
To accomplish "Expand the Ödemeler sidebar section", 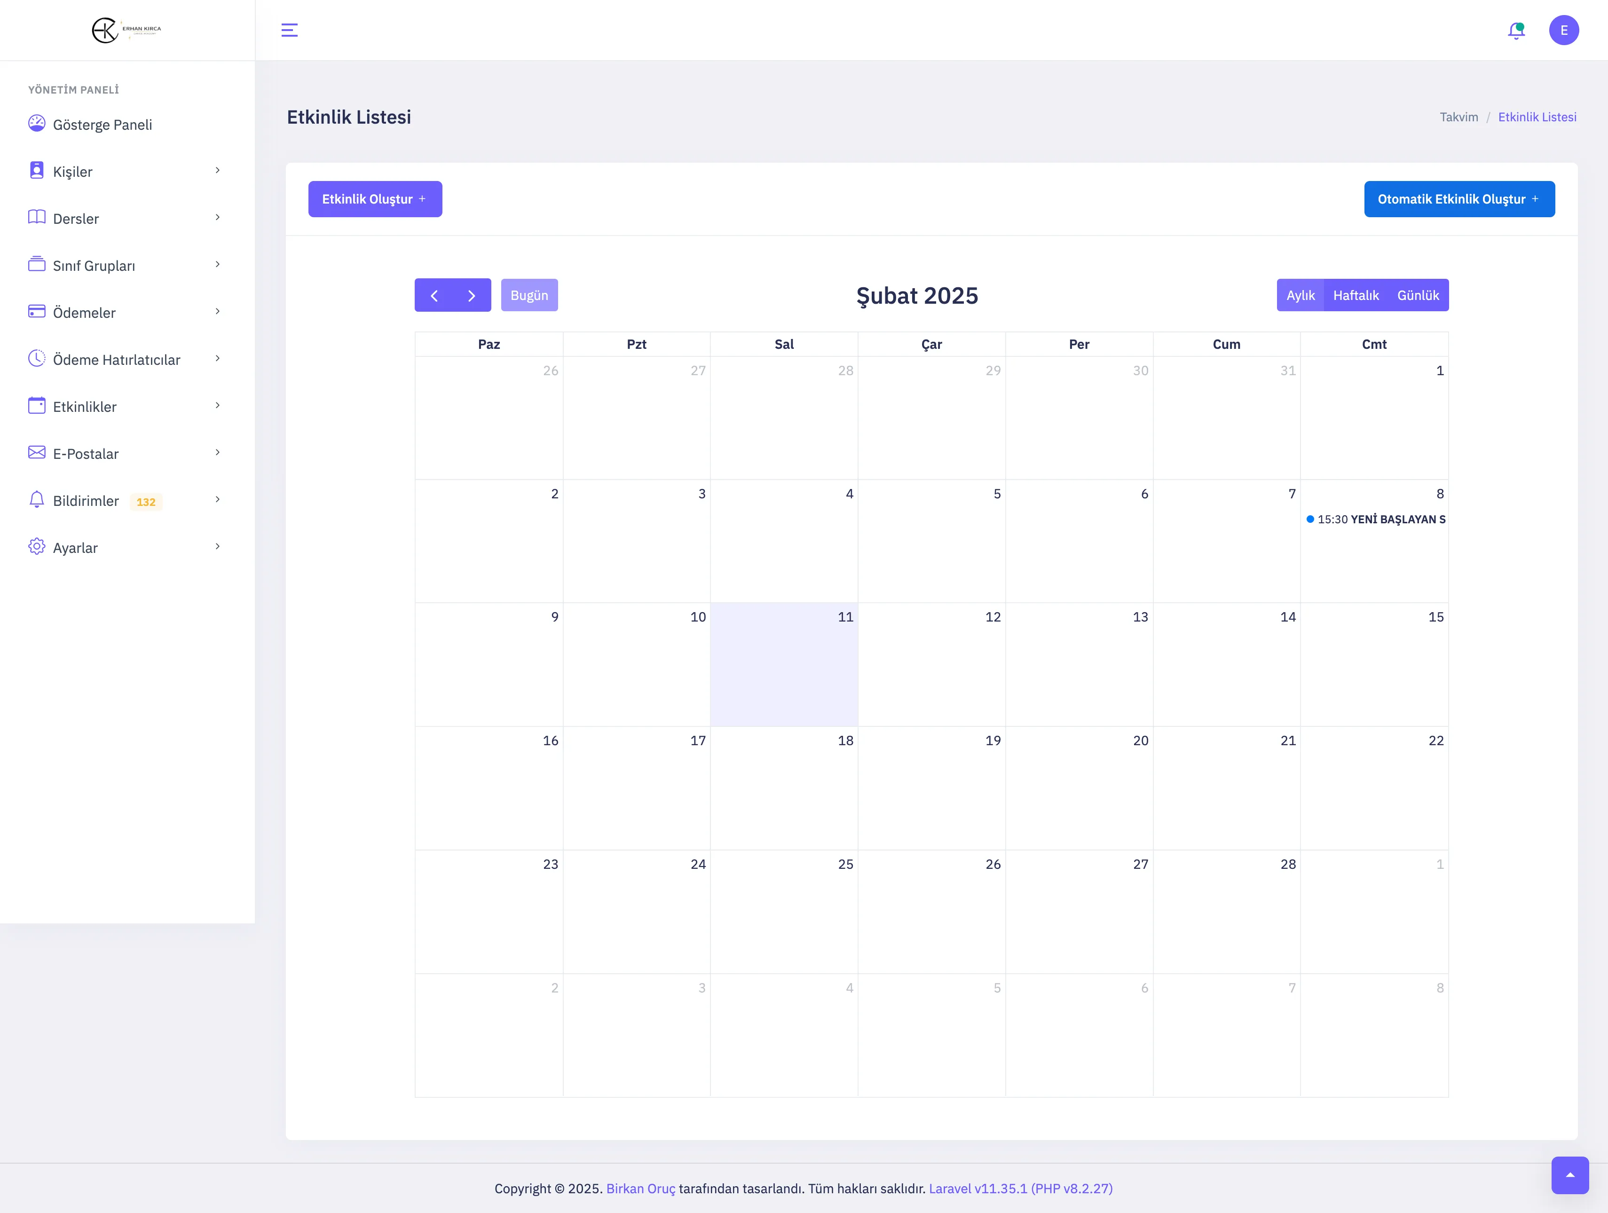I will point(84,313).
